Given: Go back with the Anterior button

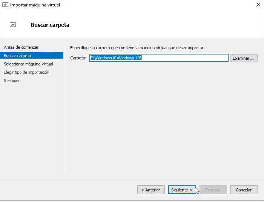Looking at the screenshot, I should pos(151,190).
